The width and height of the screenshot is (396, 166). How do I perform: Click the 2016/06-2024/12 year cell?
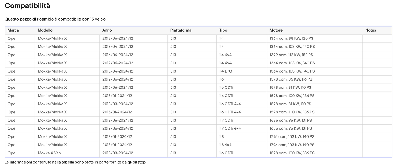pos(118,55)
